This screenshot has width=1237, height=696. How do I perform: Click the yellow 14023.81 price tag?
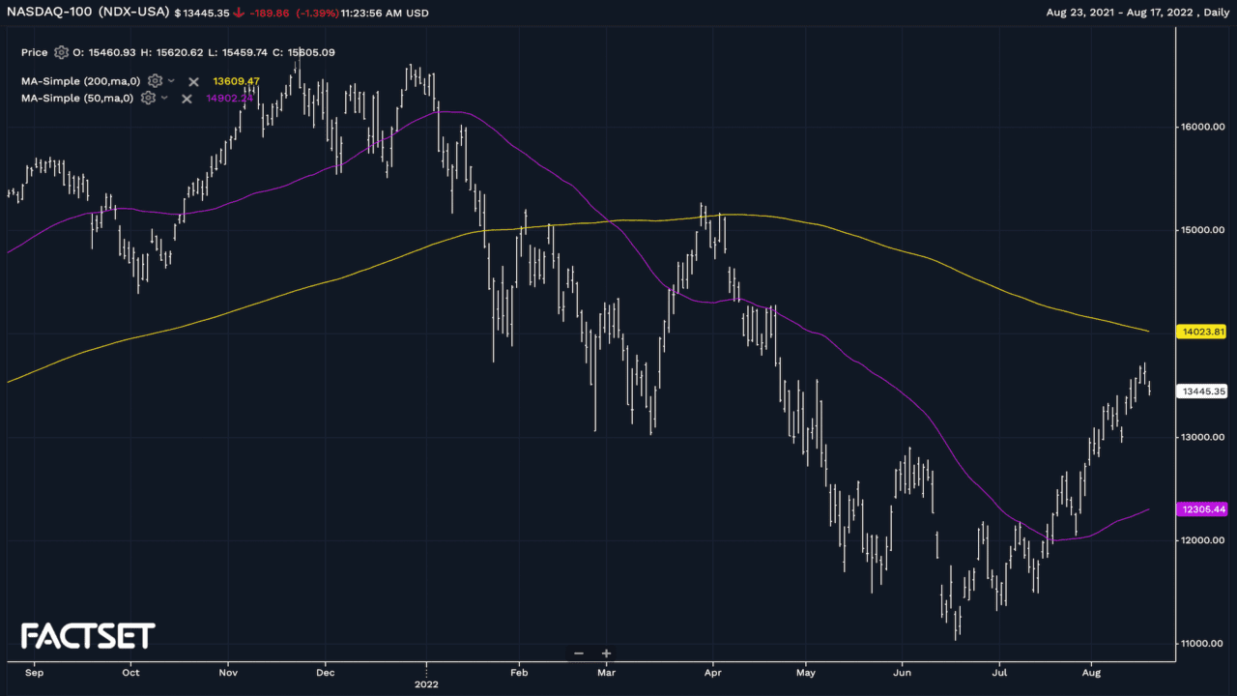click(1202, 332)
